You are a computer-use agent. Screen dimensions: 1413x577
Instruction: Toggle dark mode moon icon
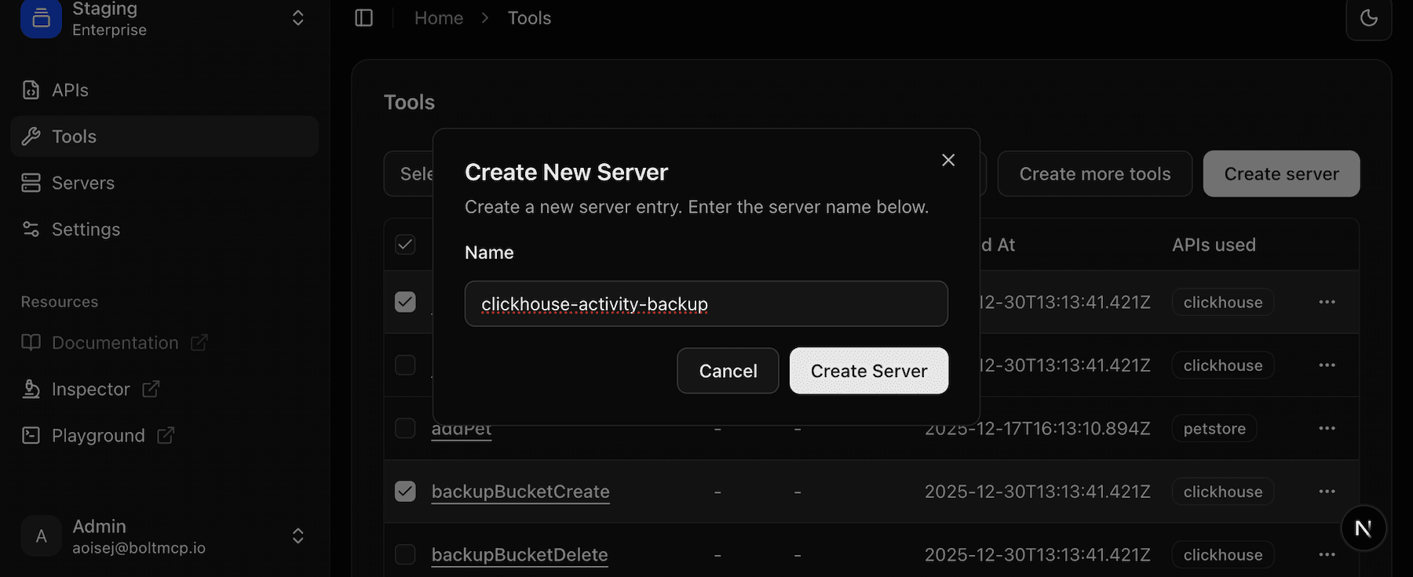(x=1368, y=18)
